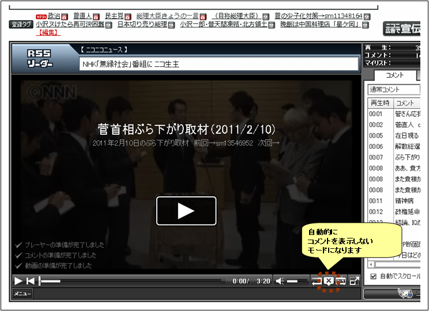Toggle the repeat playback icon
This screenshot has width=429, height=311.
tap(317, 281)
